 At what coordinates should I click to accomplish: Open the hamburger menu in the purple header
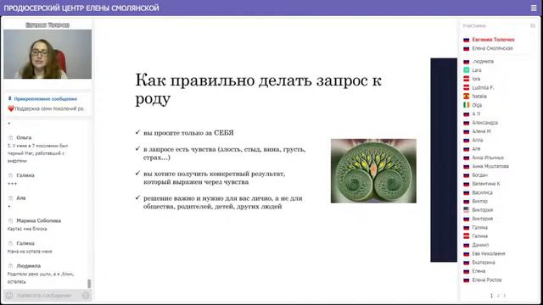[534, 8]
